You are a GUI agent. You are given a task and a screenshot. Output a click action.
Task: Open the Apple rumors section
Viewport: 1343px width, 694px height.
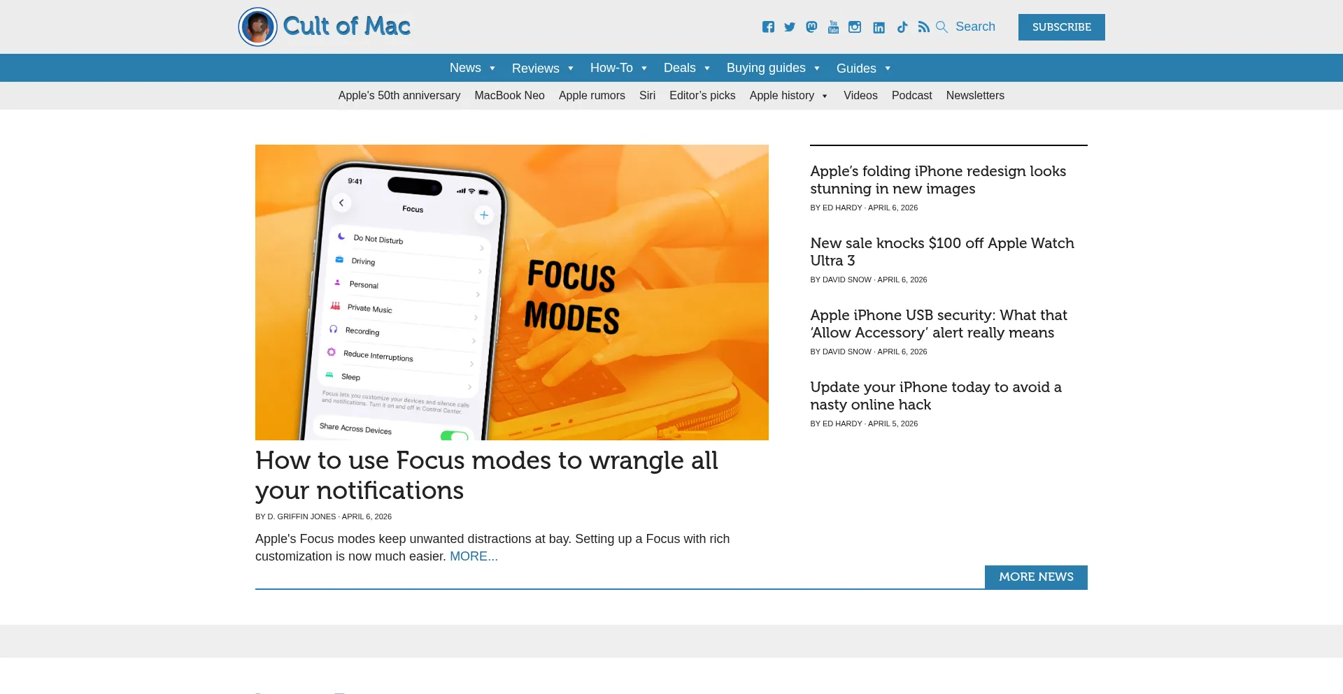[x=592, y=96]
